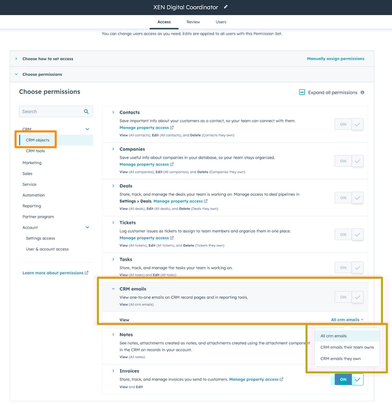392x405 pixels.
Task: Select CRM tools in sidebar
Action: [35, 151]
